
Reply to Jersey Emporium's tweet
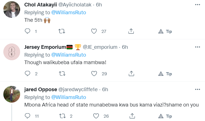click(x=27, y=74)
